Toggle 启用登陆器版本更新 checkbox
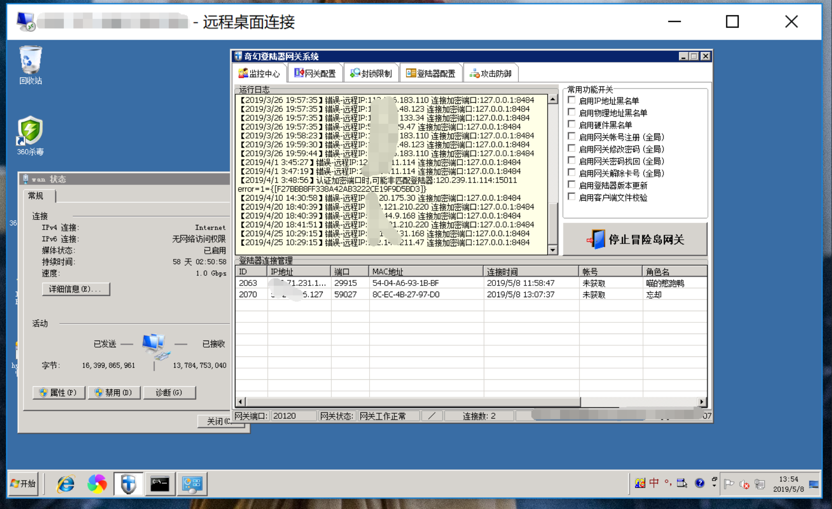 pyautogui.click(x=572, y=185)
